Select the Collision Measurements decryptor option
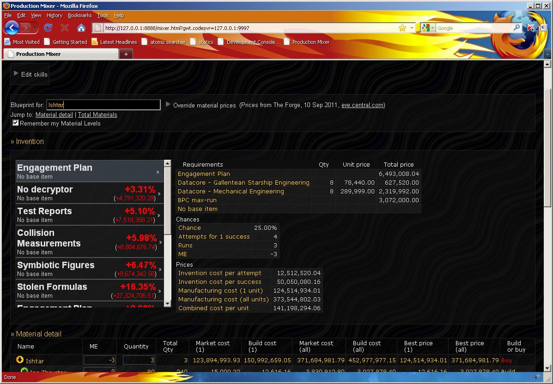Screen dimensions: 553x384 pyautogui.click(x=90, y=242)
